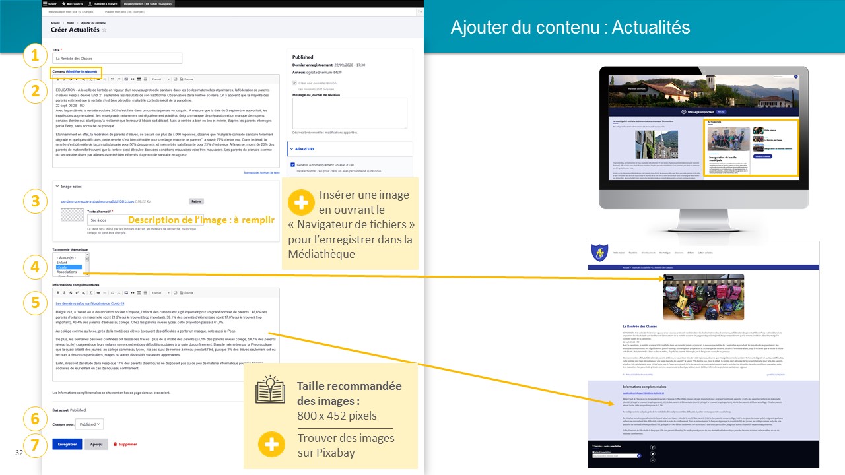Open the Changer pour Published dropdown
Screen dimensions: 845x475
[89, 424]
